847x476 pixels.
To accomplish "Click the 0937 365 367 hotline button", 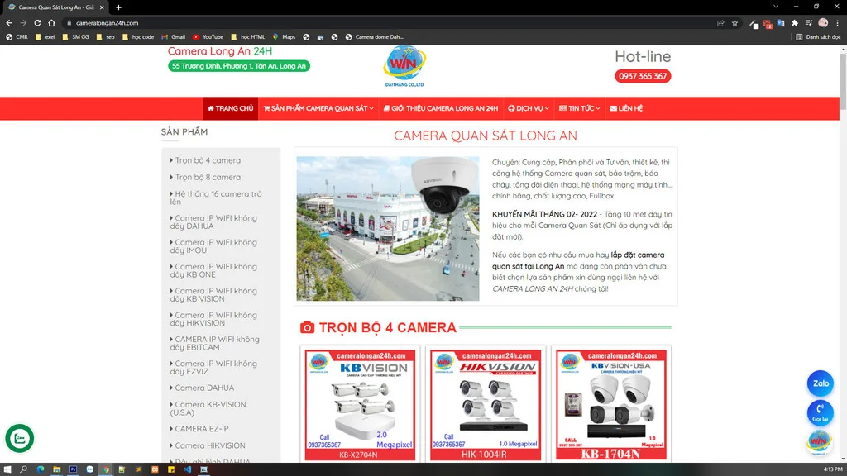I will point(643,76).
